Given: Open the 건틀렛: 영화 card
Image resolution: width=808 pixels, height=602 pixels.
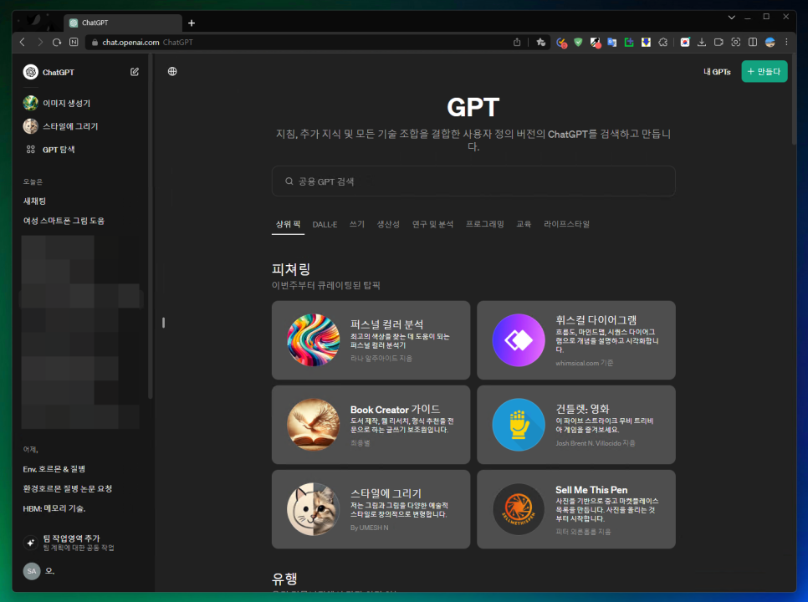Looking at the screenshot, I should pyautogui.click(x=576, y=425).
